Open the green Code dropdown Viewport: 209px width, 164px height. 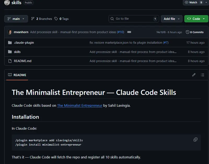196,19
